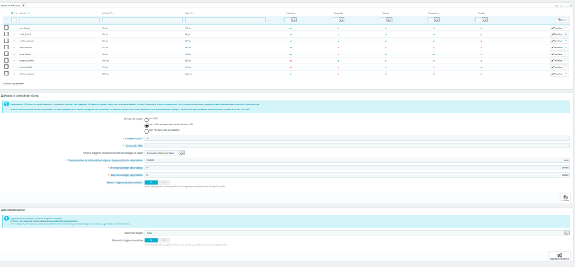
Task: Click the Nombre filter input field
Action: tap(59, 20)
